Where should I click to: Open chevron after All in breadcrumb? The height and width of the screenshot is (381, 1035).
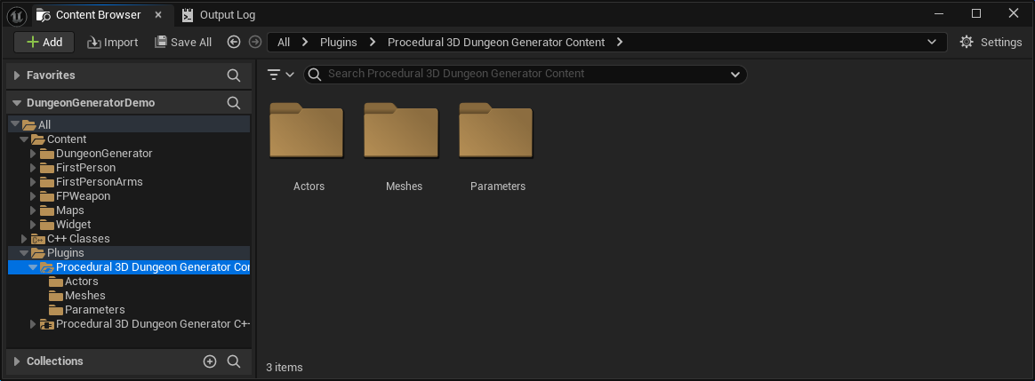[x=305, y=43]
